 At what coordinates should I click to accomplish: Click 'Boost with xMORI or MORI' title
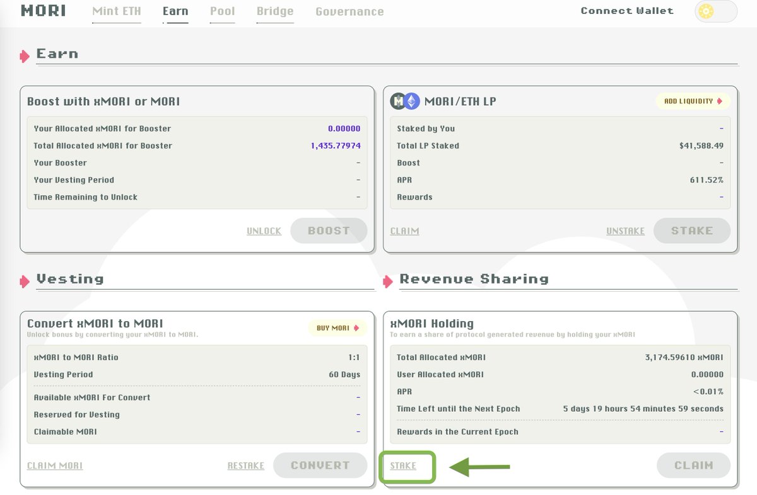(x=103, y=101)
